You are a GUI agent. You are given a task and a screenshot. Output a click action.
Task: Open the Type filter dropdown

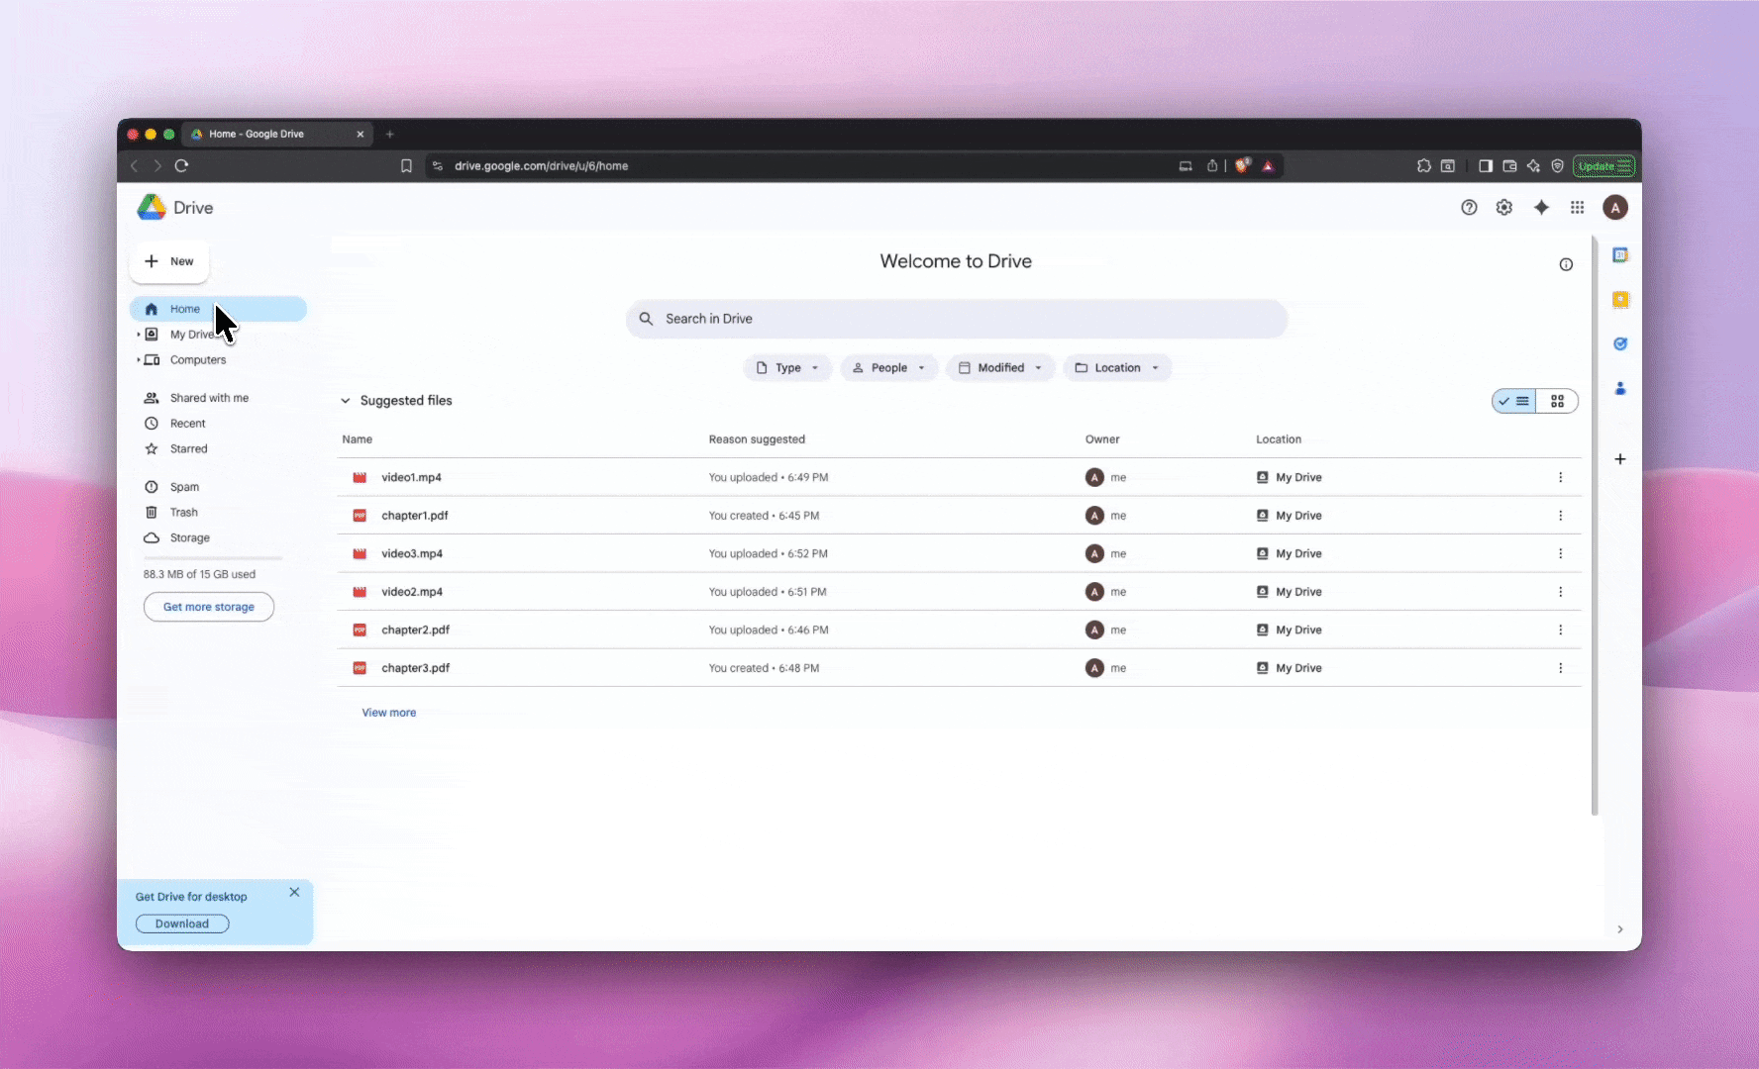pos(787,368)
